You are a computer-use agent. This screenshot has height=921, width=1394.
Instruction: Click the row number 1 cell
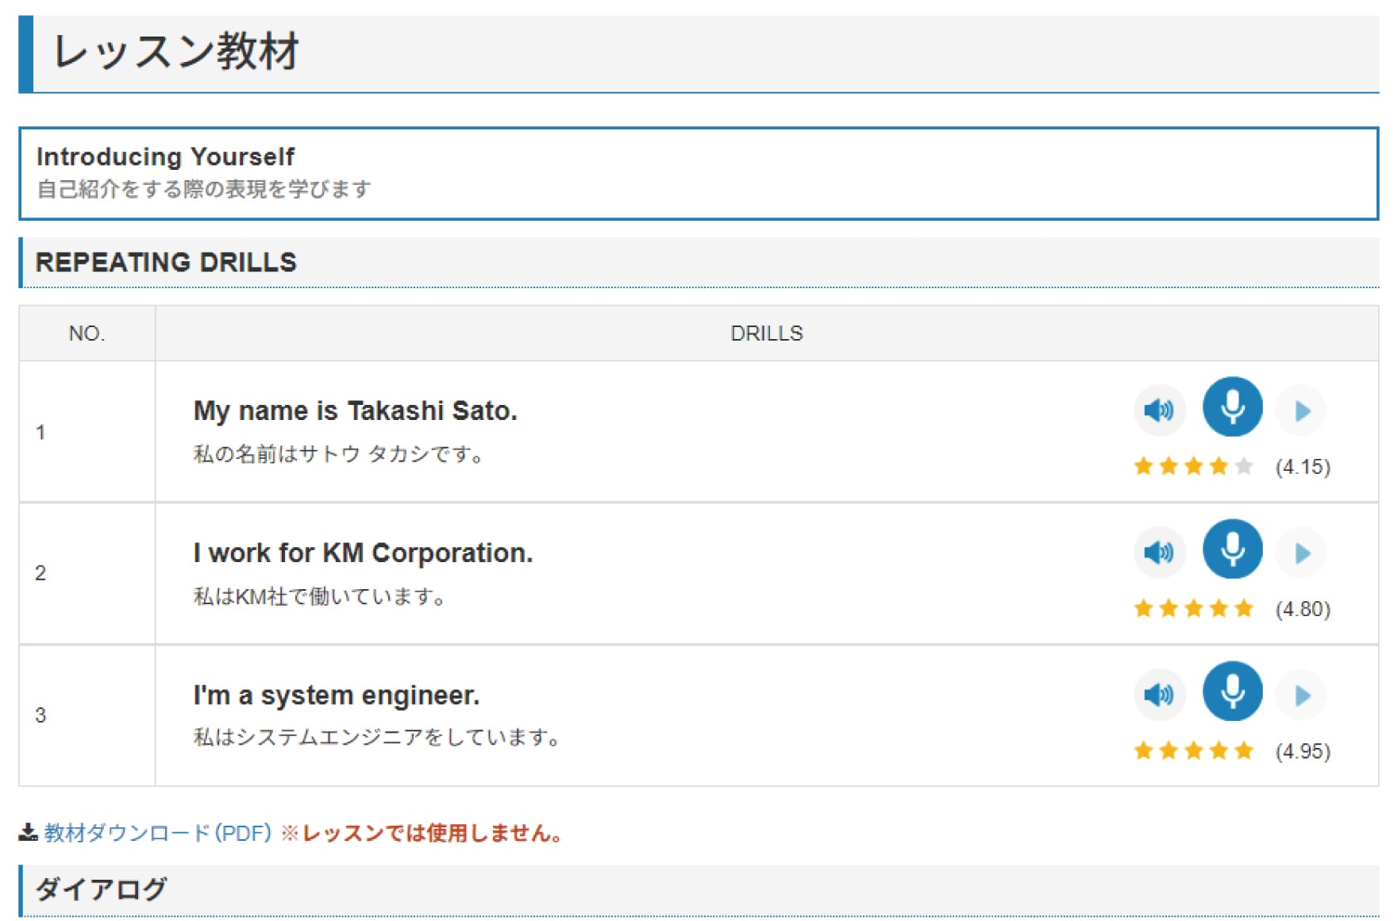[x=87, y=432]
